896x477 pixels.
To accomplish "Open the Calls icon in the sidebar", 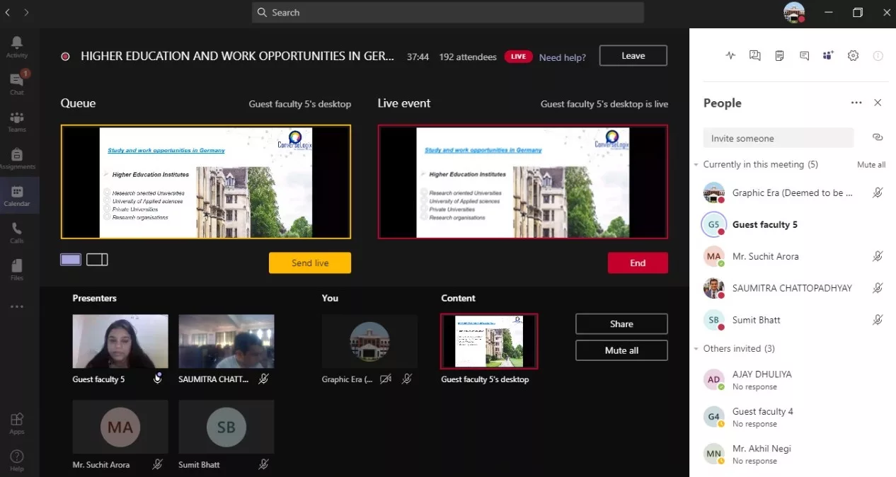I will 16,230.
